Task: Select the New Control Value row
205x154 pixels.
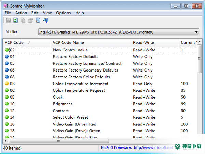Action: pos(100,50)
